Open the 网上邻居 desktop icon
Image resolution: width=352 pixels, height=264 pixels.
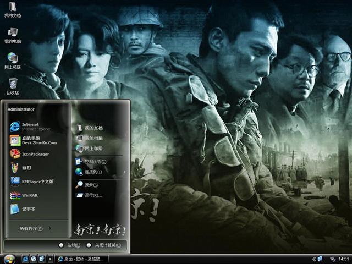pyautogui.click(x=13, y=61)
